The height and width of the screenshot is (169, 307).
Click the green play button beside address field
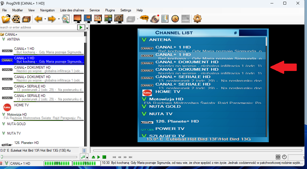tap(81, 28)
